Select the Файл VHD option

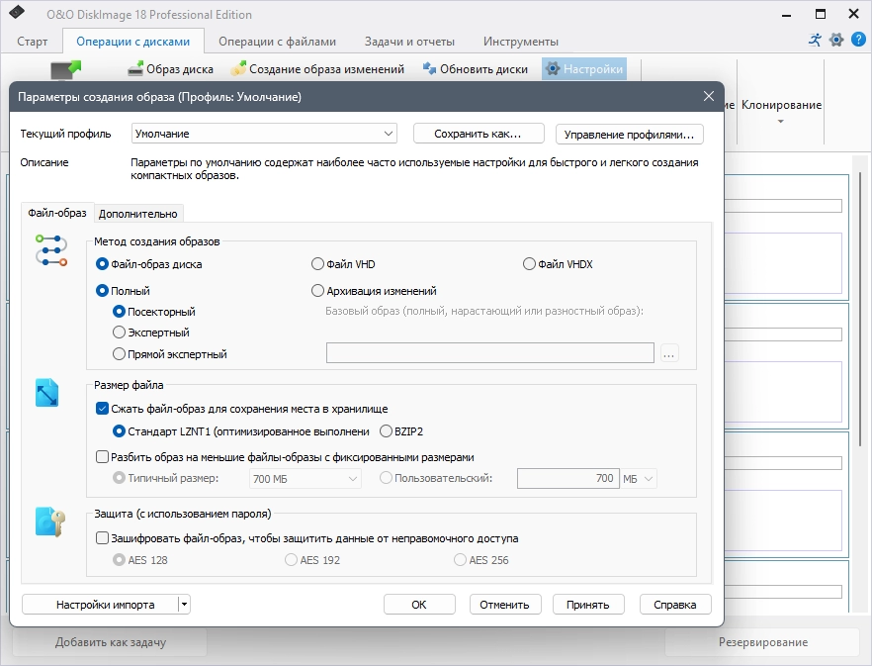tap(344, 264)
